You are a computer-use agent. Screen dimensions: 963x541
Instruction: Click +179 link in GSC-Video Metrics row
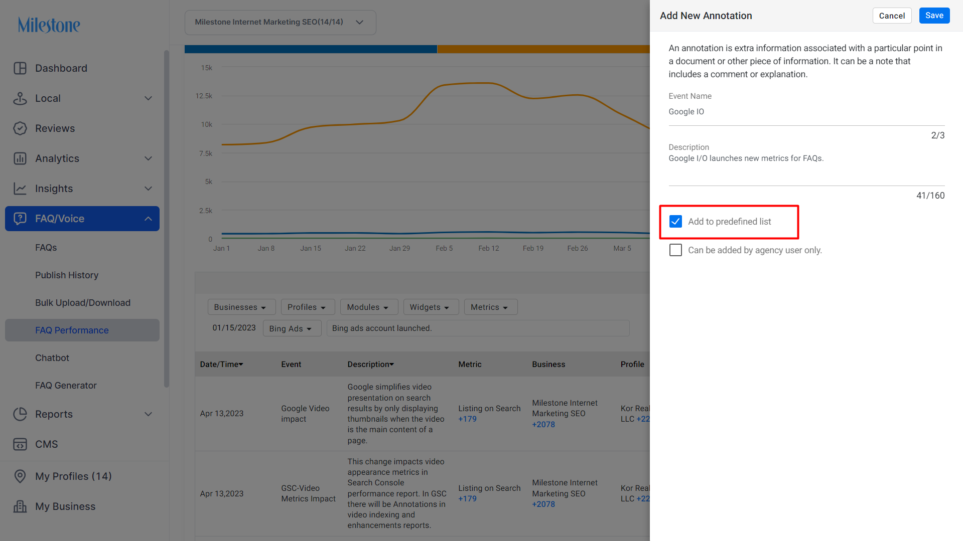pyautogui.click(x=467, y=499)
